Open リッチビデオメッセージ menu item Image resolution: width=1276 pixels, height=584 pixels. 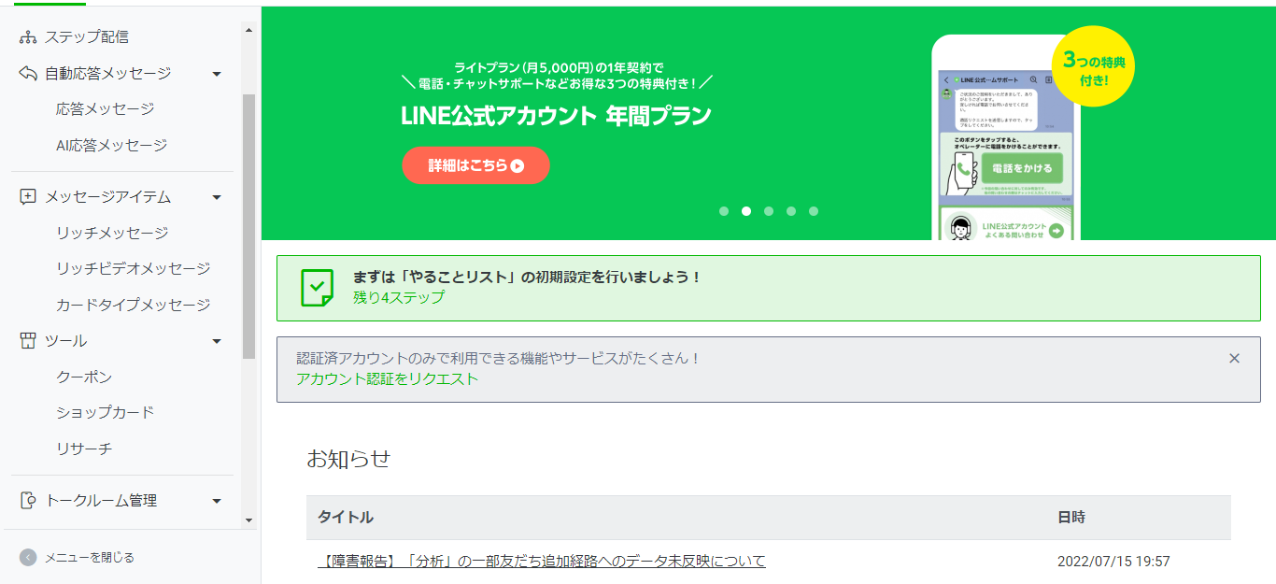pyautogui.click(x=134, y=269)
